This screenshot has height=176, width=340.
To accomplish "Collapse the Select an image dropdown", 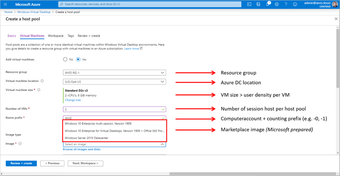I will (114, 144).
